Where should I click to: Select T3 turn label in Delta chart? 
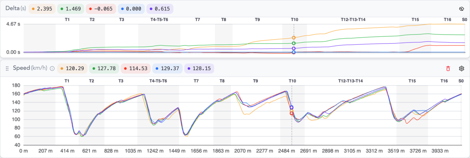[121, 19]
